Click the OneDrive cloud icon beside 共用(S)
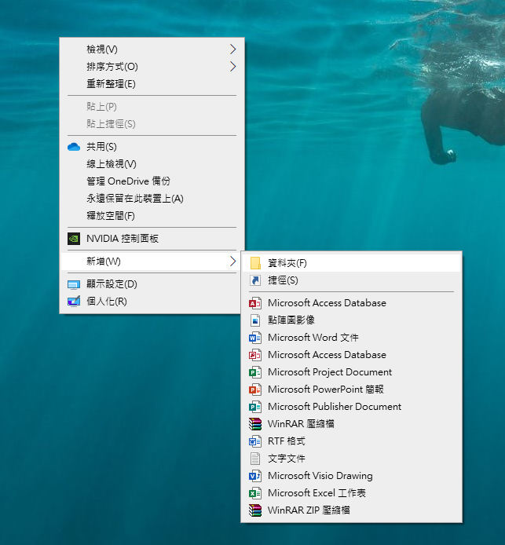 (74, 147)
